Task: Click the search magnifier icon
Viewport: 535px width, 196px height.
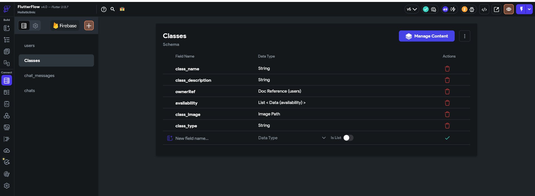Action: (113, 9)
